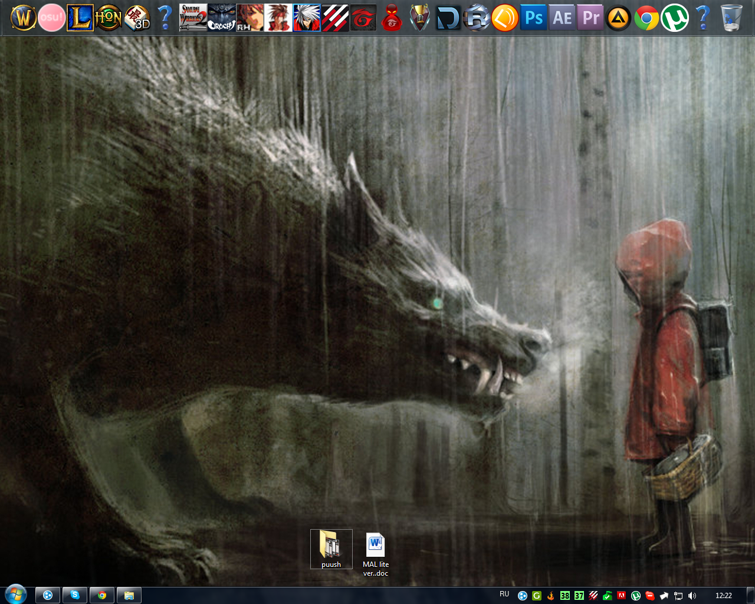Launch Garena from the dock

tap(363, 17)
